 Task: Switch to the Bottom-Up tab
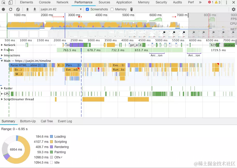(28, 121)
